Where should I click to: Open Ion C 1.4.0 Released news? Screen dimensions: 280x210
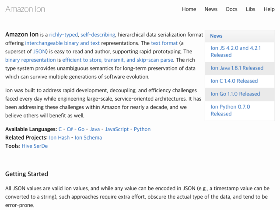[234, 81]
